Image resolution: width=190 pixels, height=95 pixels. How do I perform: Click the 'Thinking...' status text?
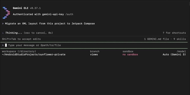pos(13,33)
